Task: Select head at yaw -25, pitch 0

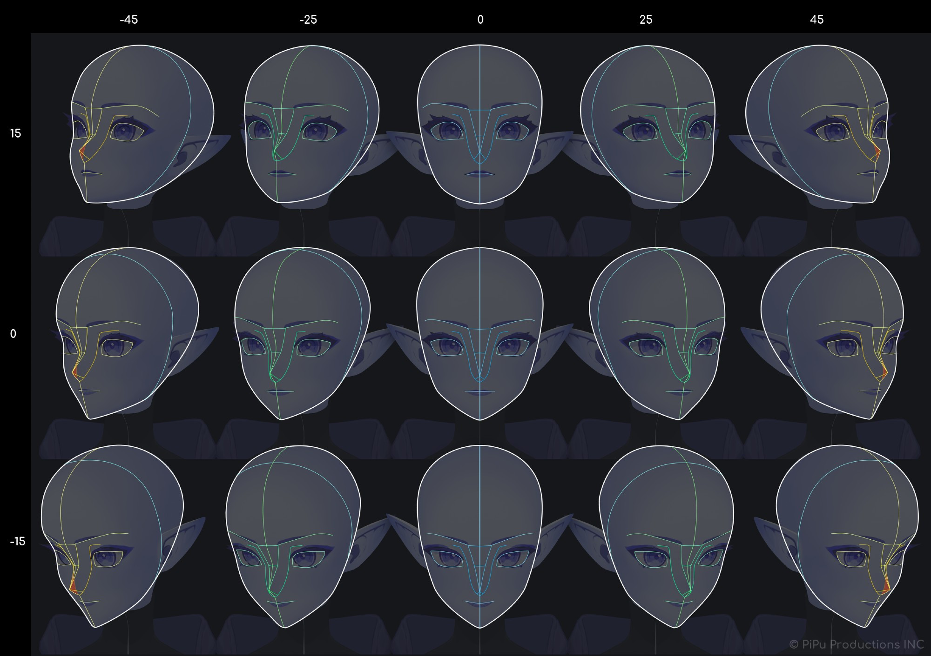Action: pyautogui.click(x=303, y=333)
